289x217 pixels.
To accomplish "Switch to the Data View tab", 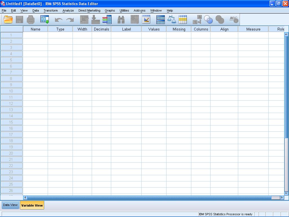I will 10,205.
